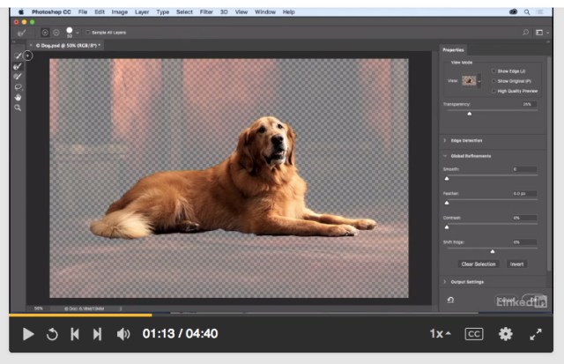Open video player settings gear

[x=505, y=334]
